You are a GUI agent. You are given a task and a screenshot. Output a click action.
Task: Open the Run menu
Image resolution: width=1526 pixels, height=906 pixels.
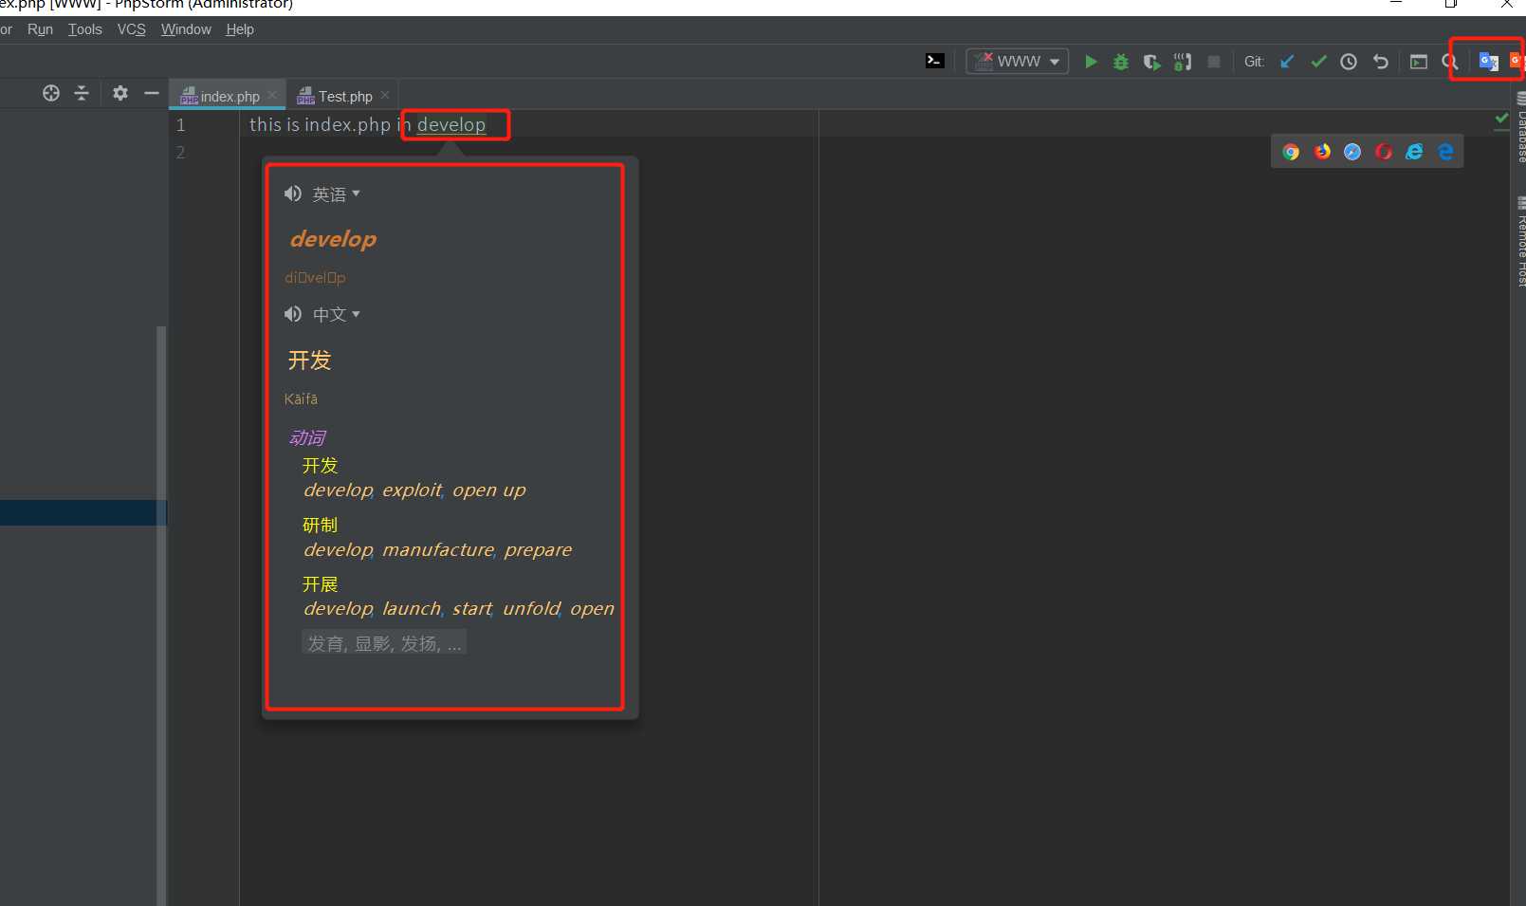pyautogui.click(x=40, y=29)
